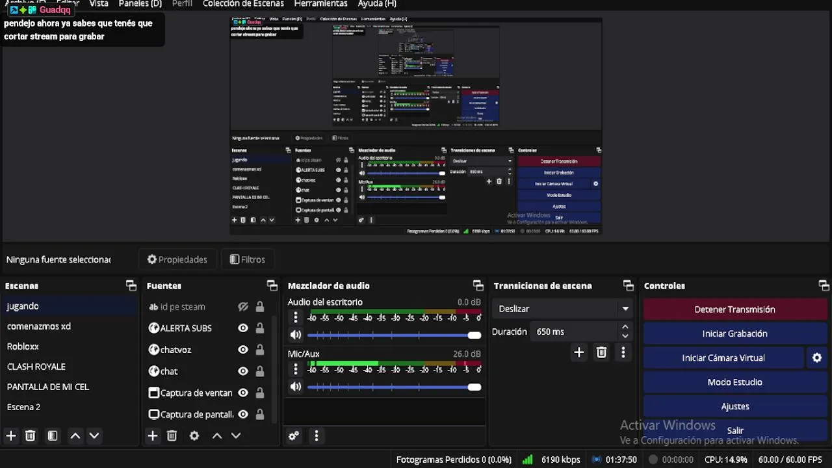The image size is (832, 468).
Task: Open scene filters icon in Escenas panel
Action: (x=53, y=435)
